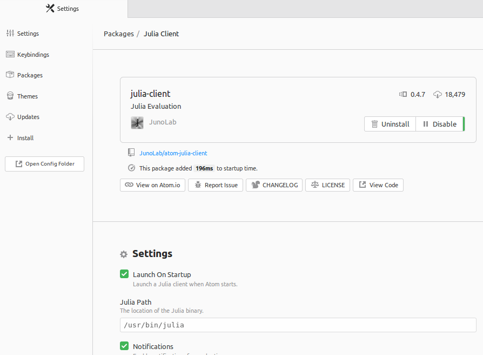Click the Julia Path label

pos(136,303)
